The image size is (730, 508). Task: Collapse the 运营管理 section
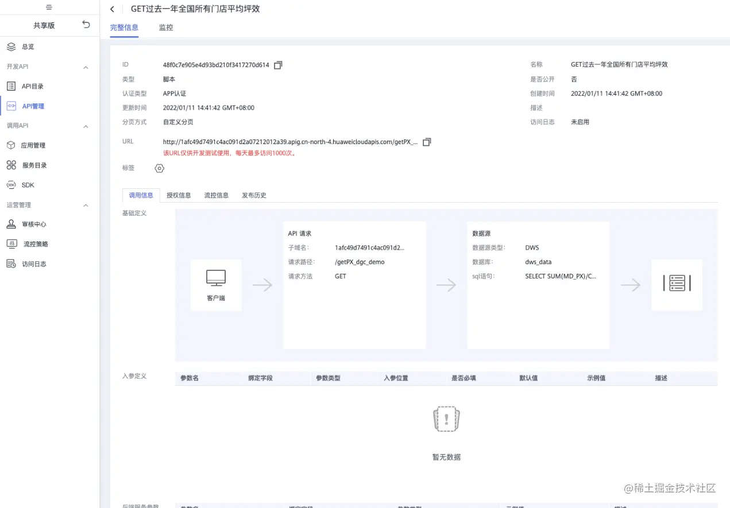click(x=86, y=205)
